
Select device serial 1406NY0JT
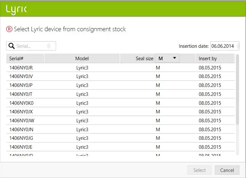click(x=21, y=94)
